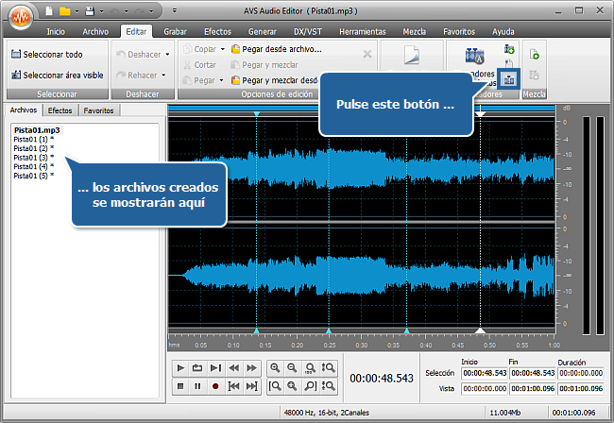Click the blue overview bar above the waveform
Screen dimensions: 614x423
362,108
